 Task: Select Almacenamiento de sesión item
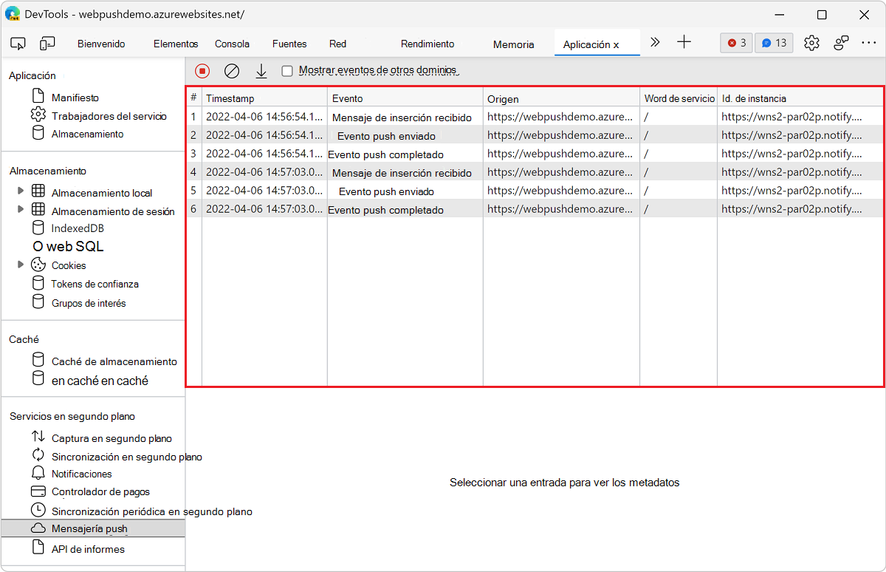[113, 211]
